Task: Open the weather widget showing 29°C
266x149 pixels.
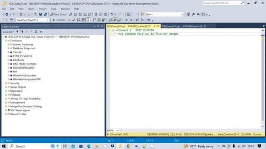Action: coord(199,146)
